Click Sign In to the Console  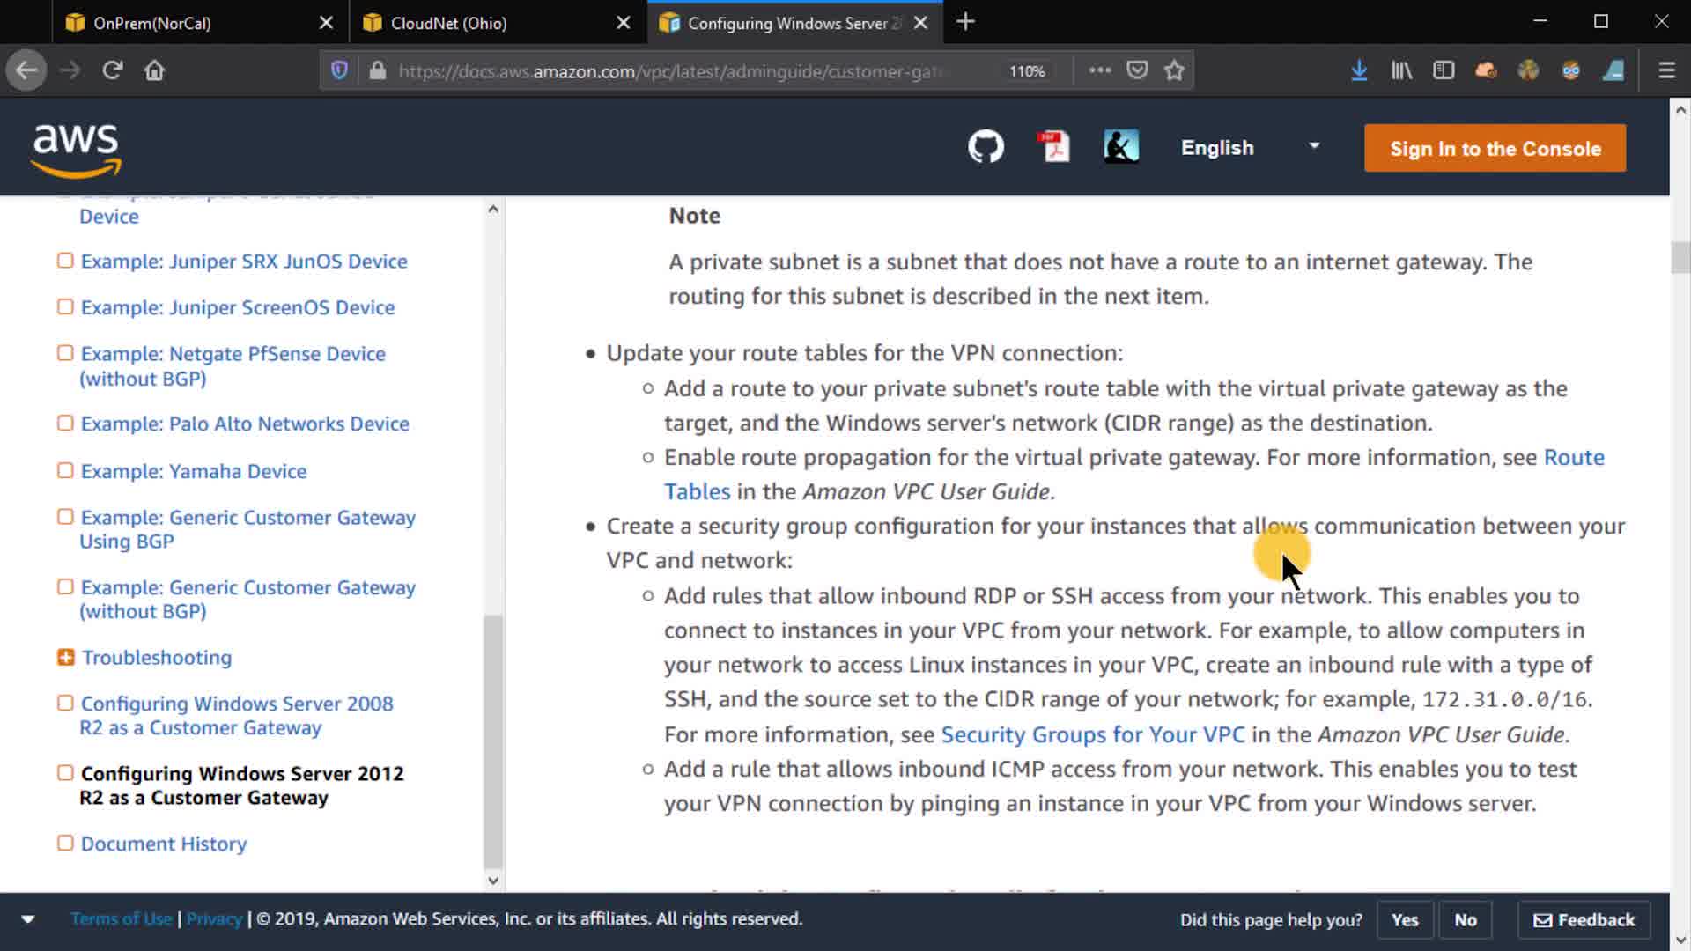(x=1495, y=148)
